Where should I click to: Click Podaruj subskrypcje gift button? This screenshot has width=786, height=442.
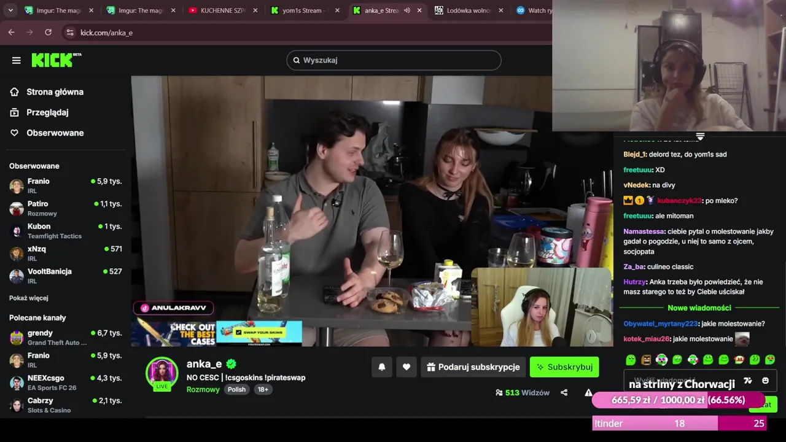pos(473,367)
